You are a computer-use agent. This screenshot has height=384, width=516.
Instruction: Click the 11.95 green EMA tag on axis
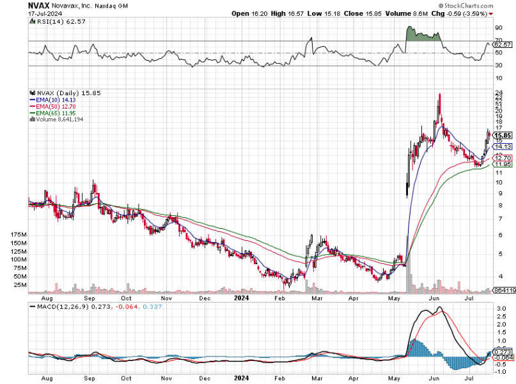[x=503, y=164]
